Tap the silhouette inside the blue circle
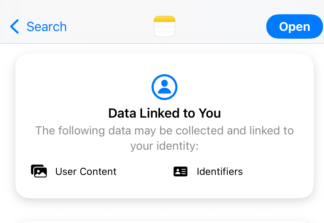Screen dimensions: 324x223 (x=165, y=87)
